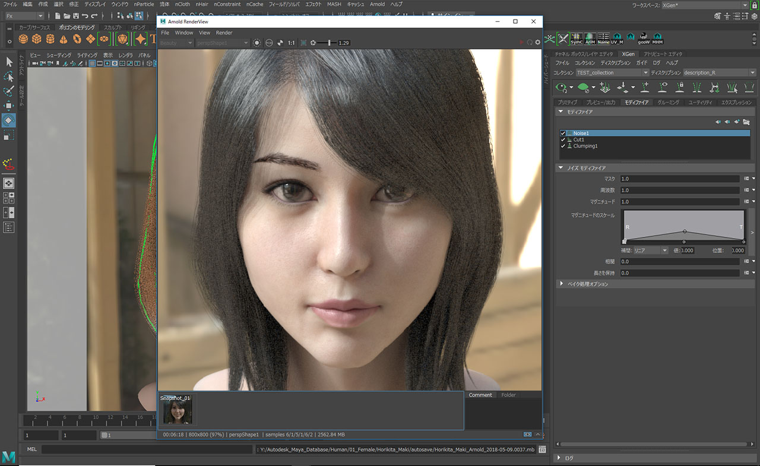
Task: Click the MEL command line input
Action: (x=147, y=449)
